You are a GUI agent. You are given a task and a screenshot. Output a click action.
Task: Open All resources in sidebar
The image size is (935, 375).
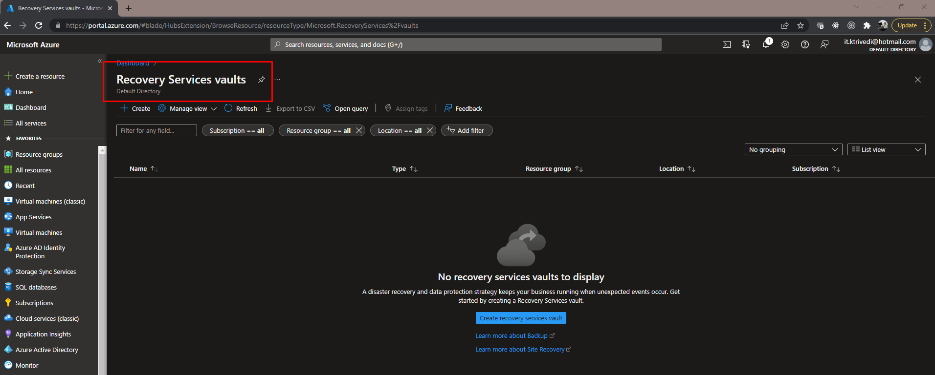coord(33,170)
